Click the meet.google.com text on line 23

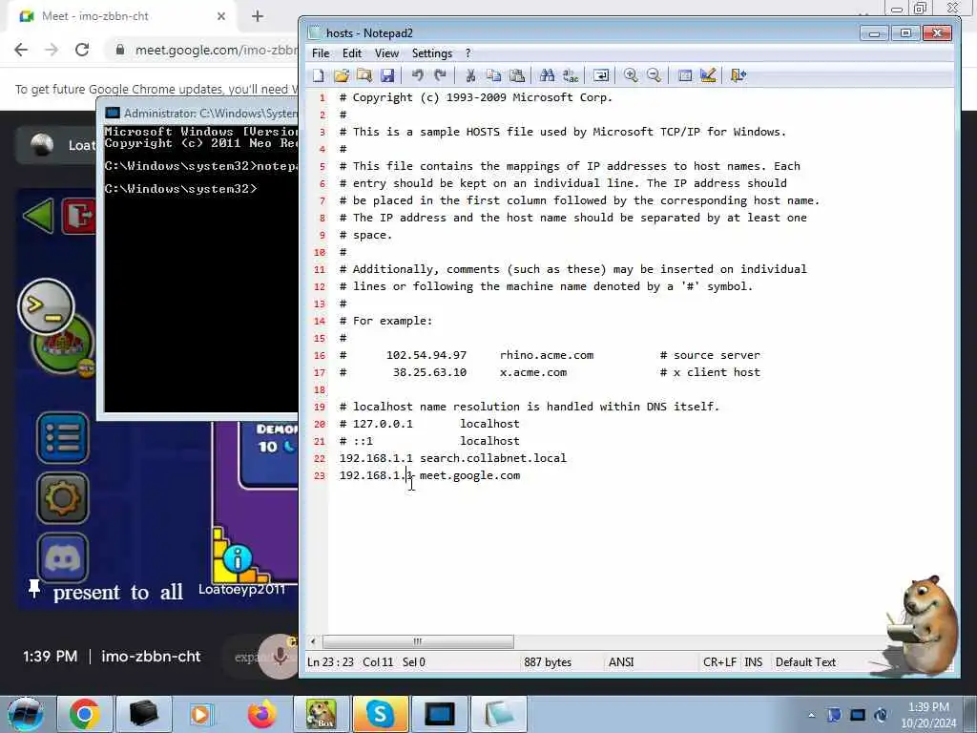click(469, 475)
